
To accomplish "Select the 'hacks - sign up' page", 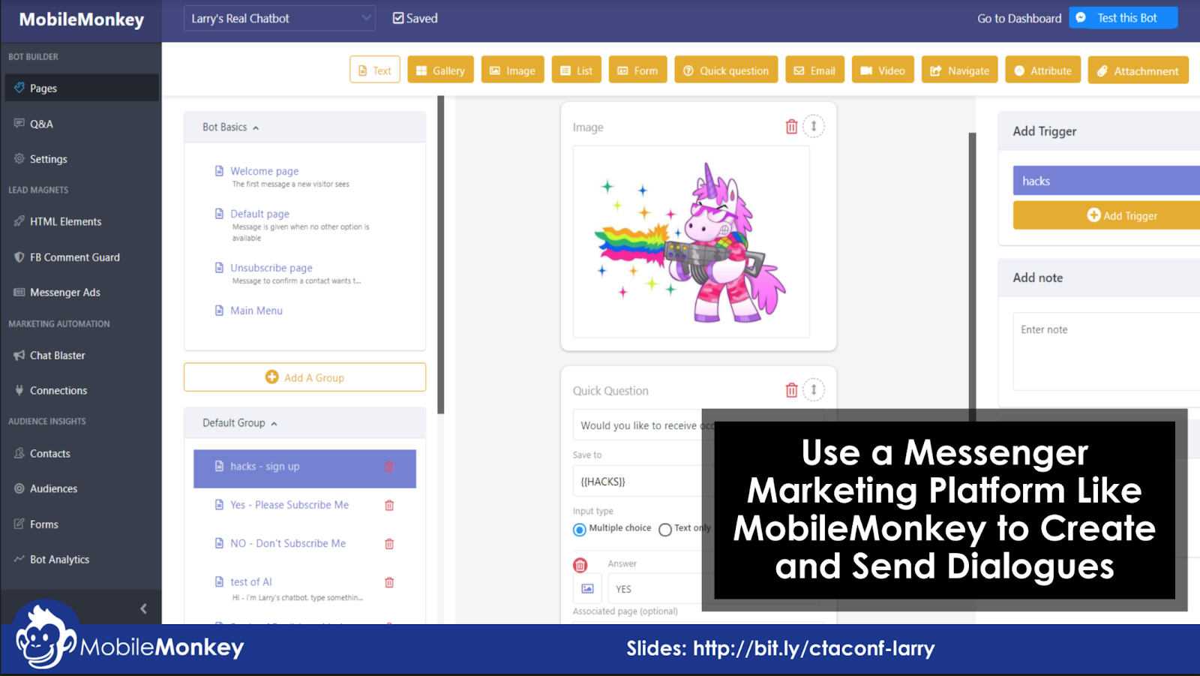I will 304,468.
